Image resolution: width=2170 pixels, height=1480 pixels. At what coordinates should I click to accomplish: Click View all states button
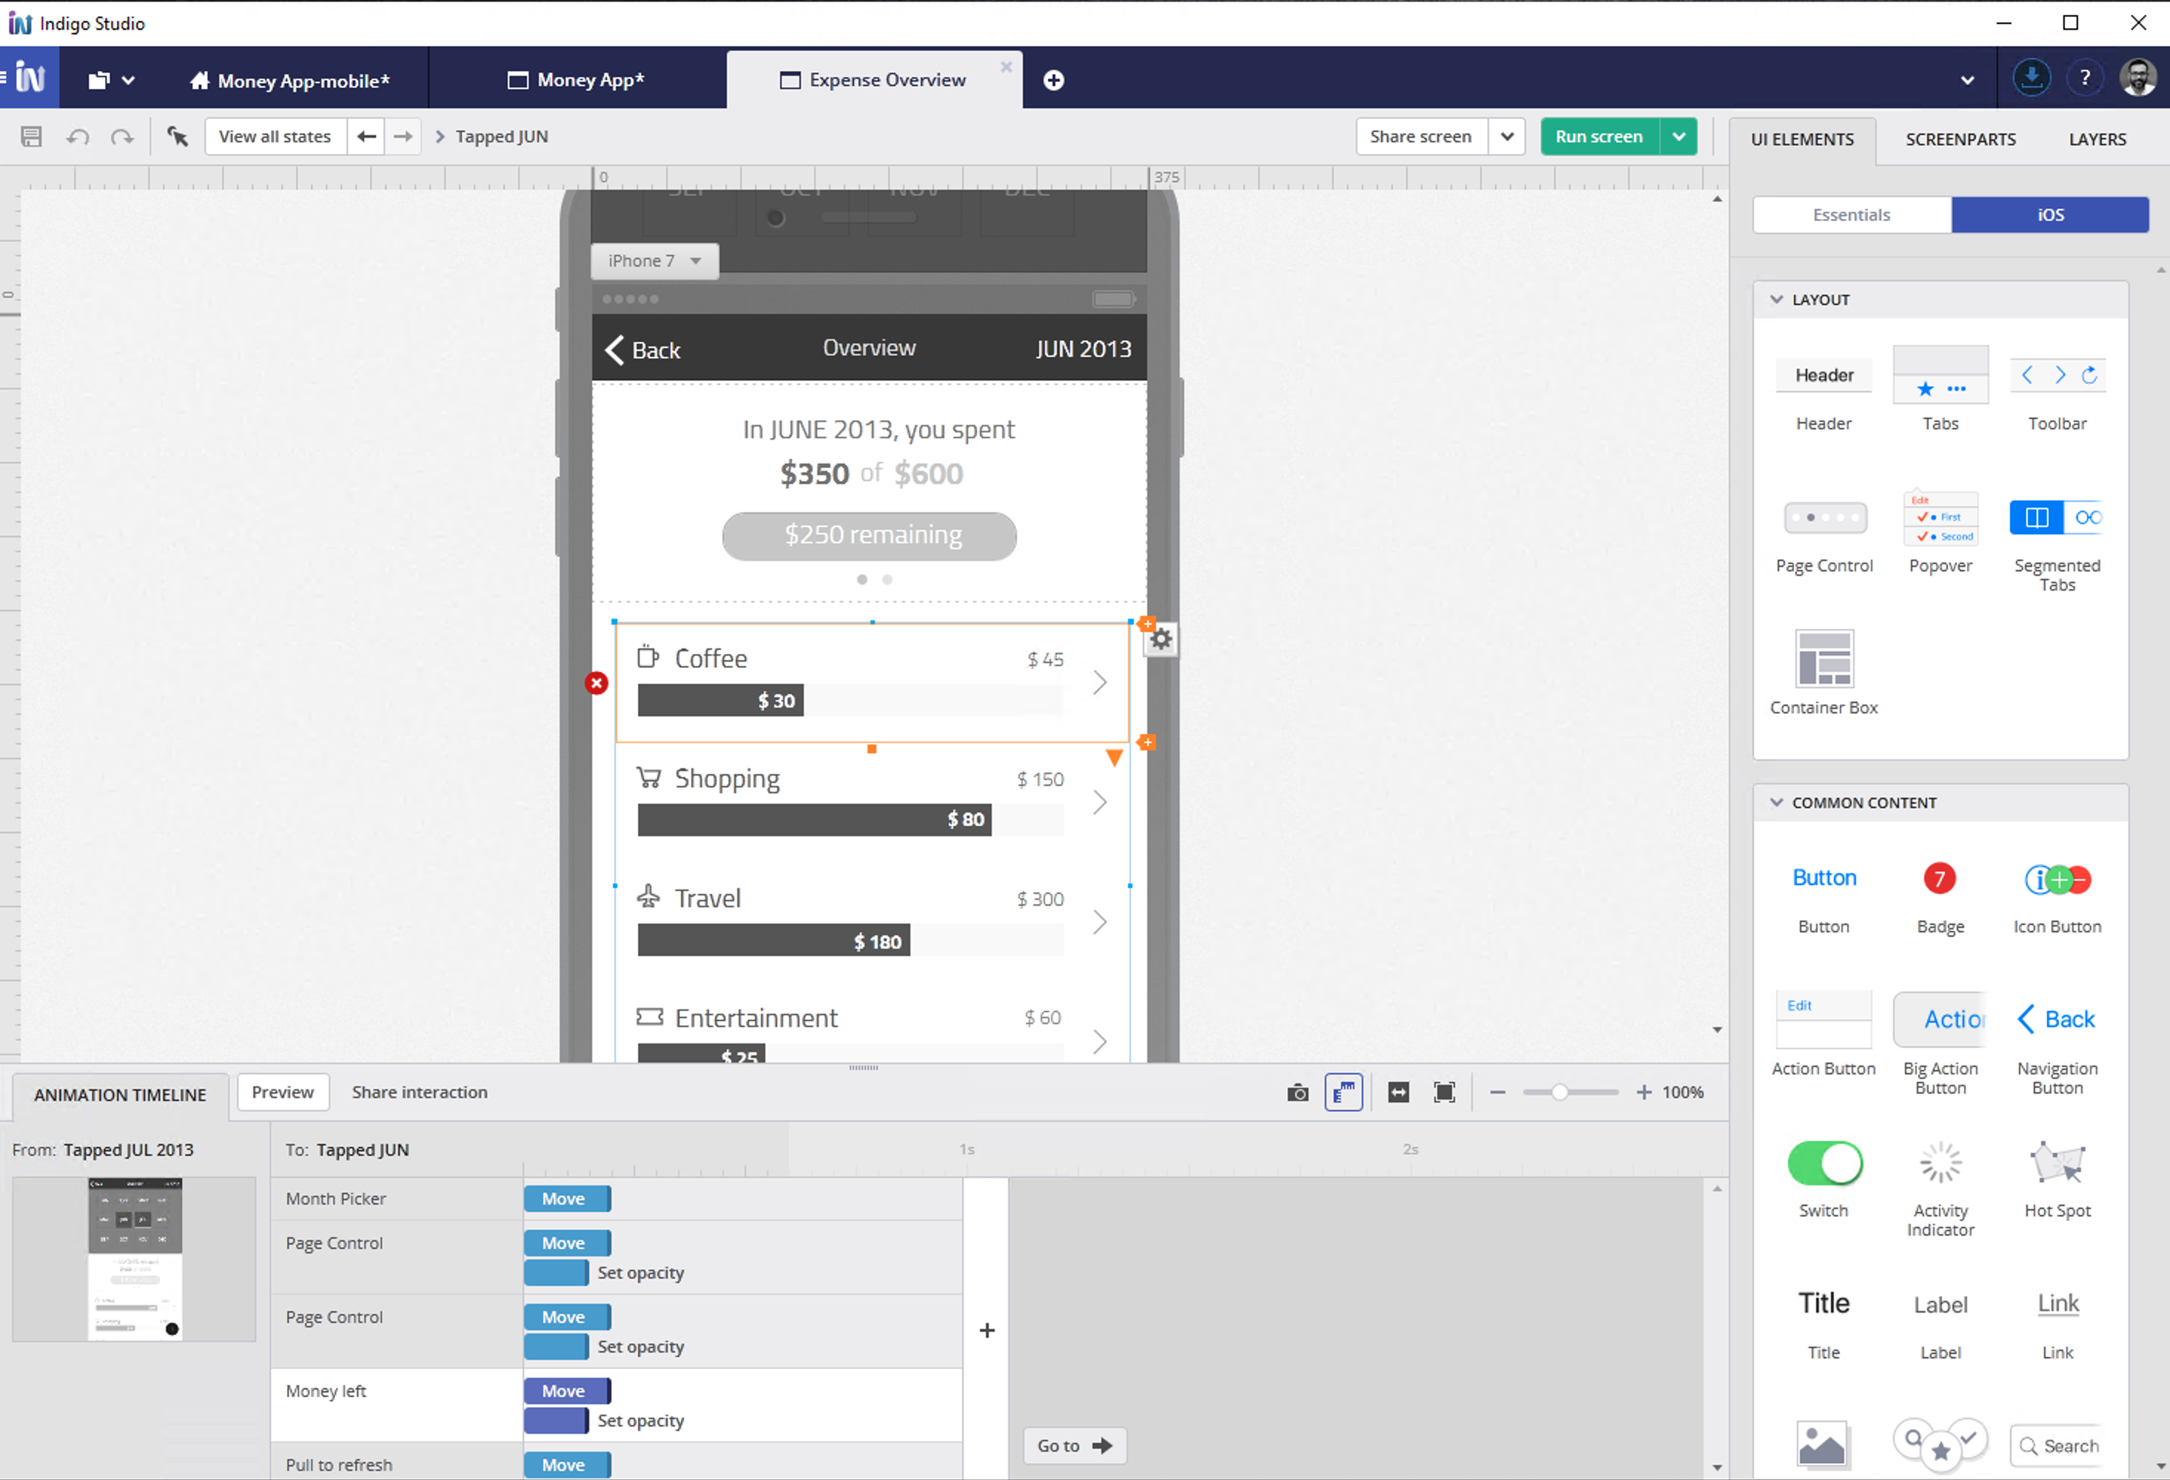[x=275, y=136]
